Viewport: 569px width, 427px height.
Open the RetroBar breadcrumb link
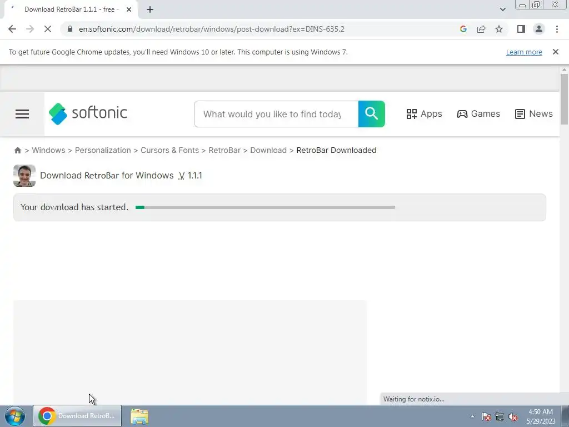click(224, 150)
